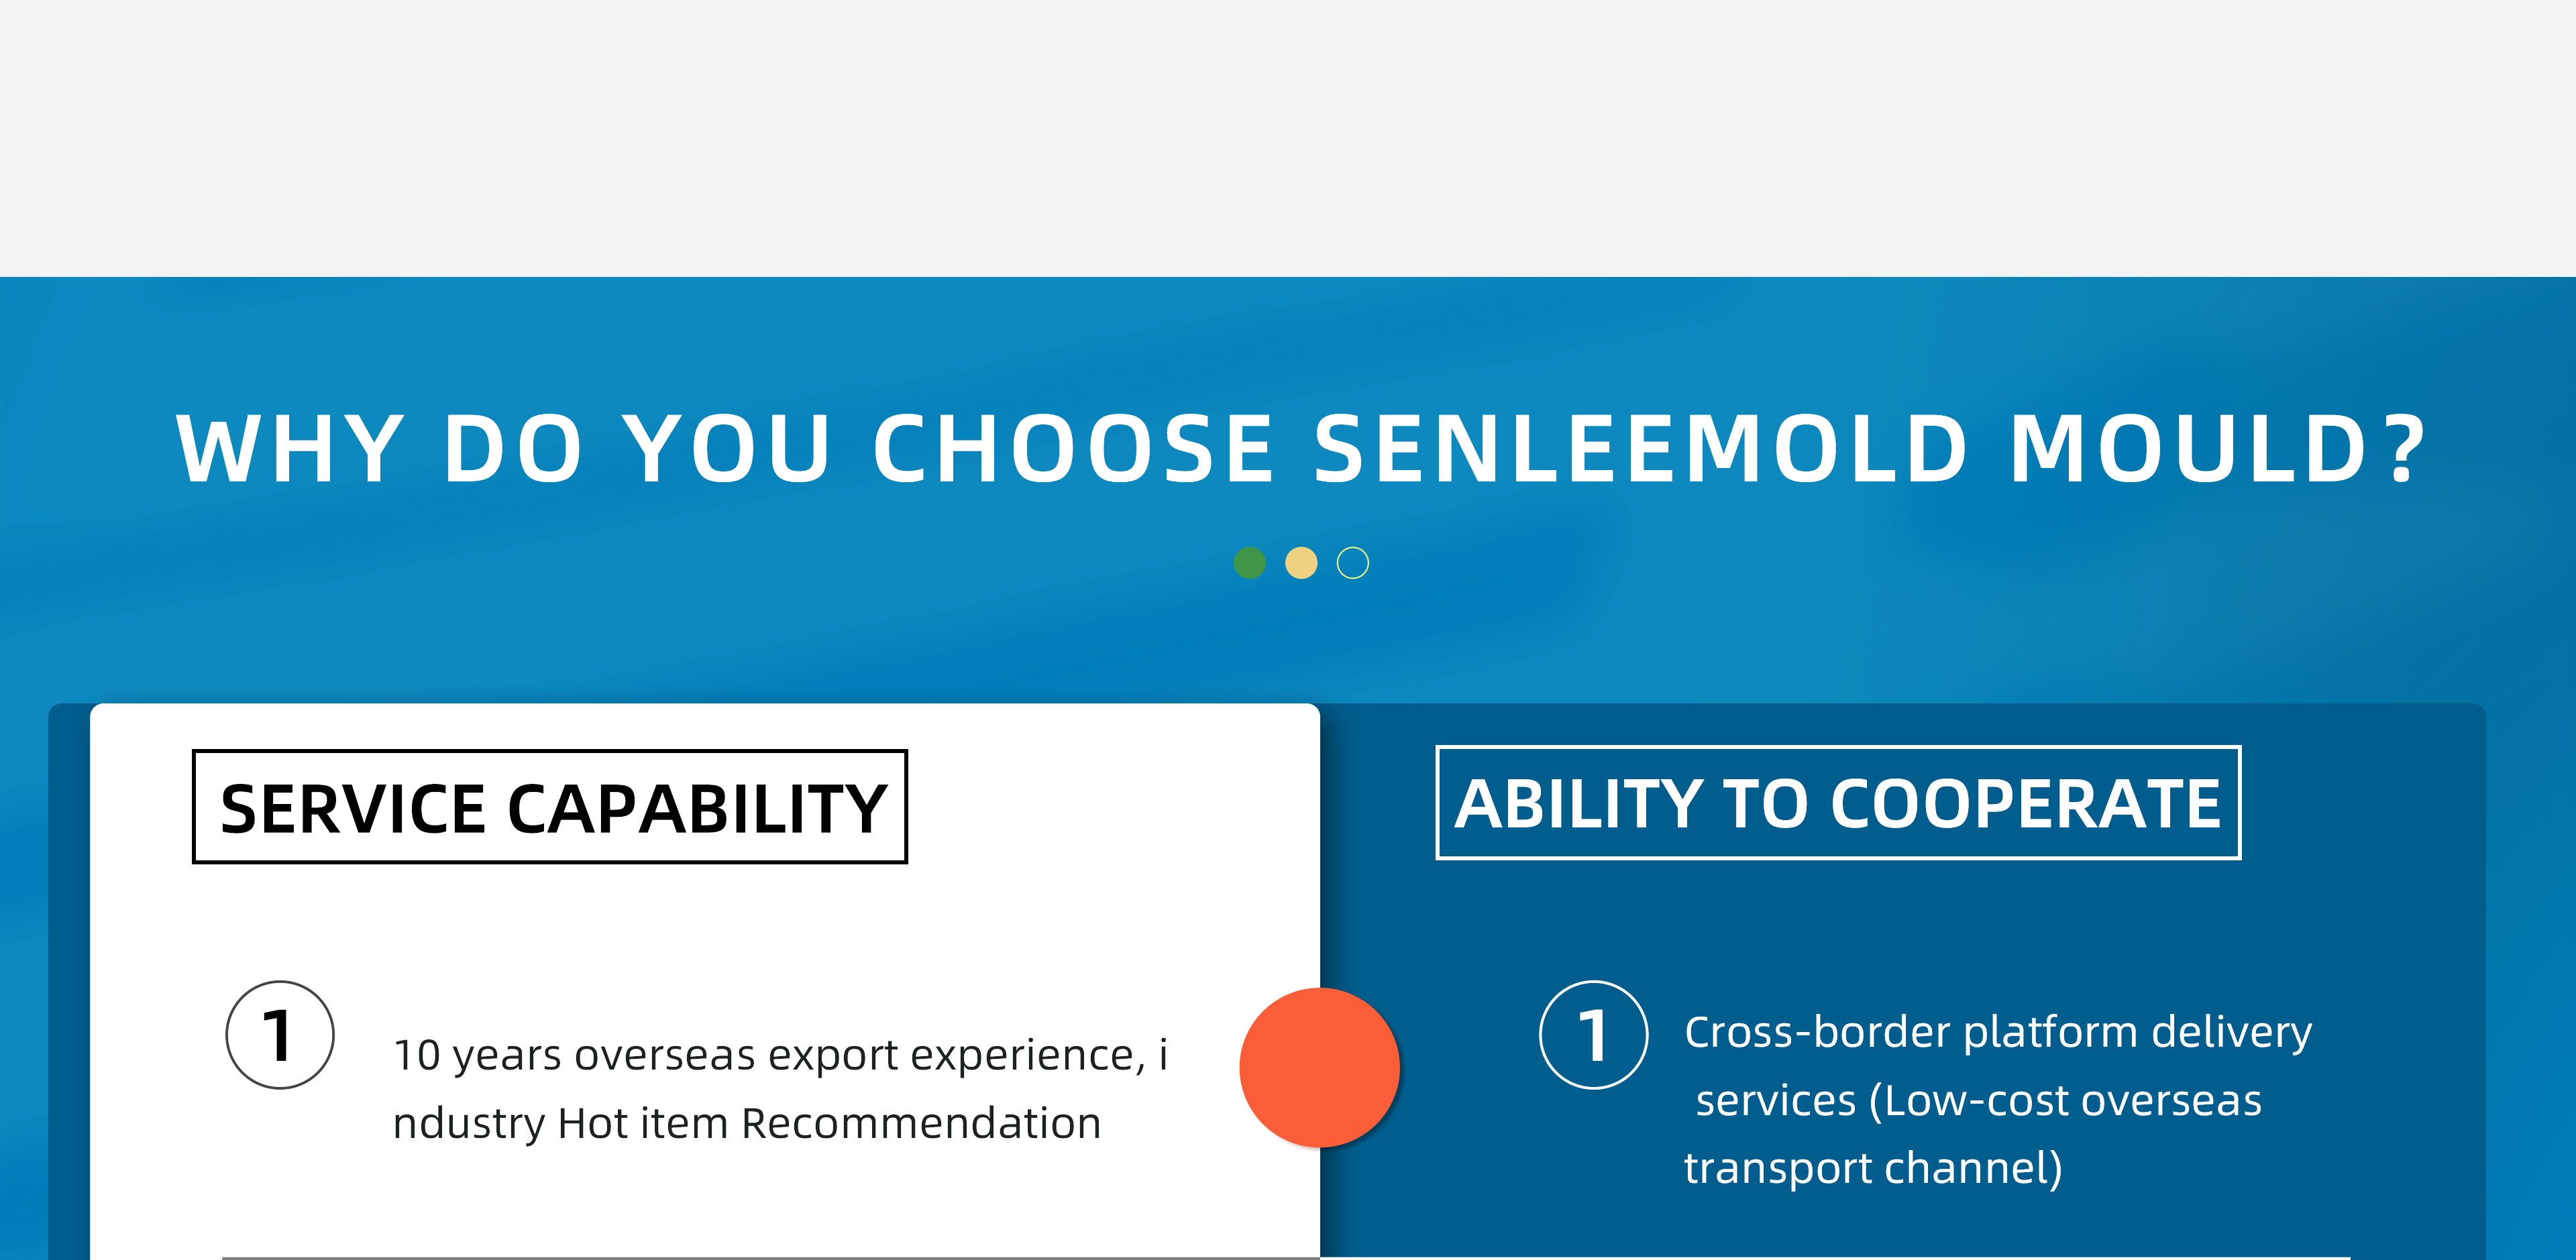
Task: Click the word CHOOSE in the heading
Action: click(1073, 449)
